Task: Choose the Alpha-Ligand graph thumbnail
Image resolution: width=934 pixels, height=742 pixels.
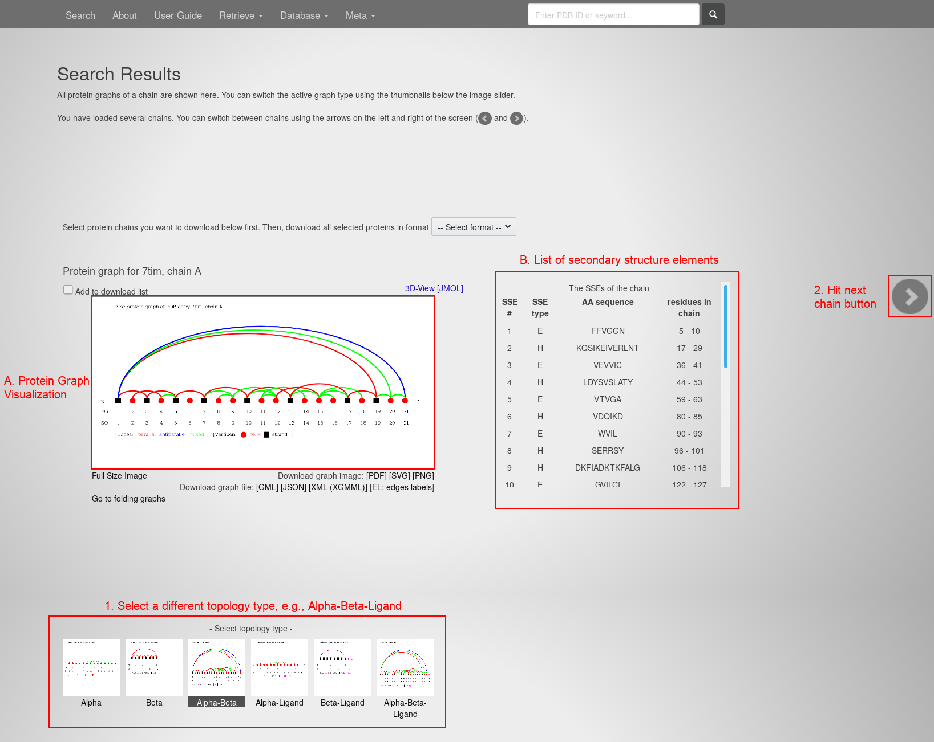Action: tap(280, 667)
